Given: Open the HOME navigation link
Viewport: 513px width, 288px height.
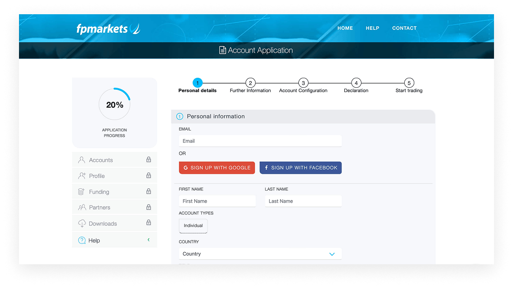Looking at the screenshot, I should click(345, 28).
